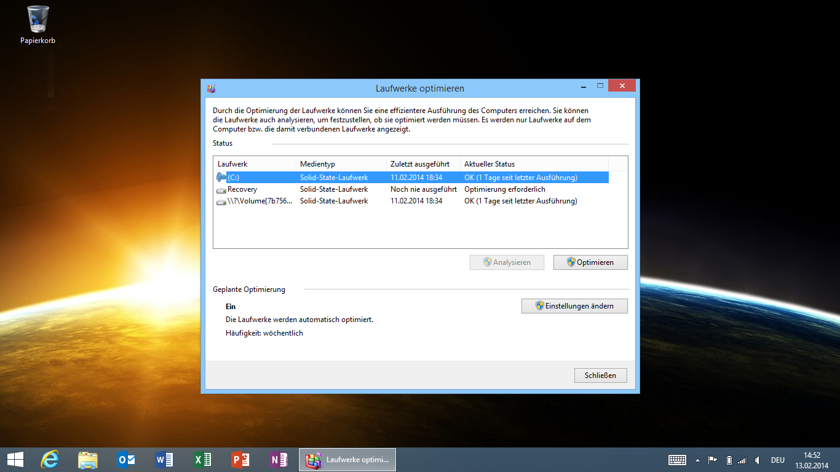Click OK status in the (C:) row

[x=521, y=178]
